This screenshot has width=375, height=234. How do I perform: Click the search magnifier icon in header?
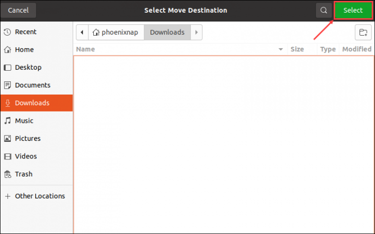coord(323,10)
